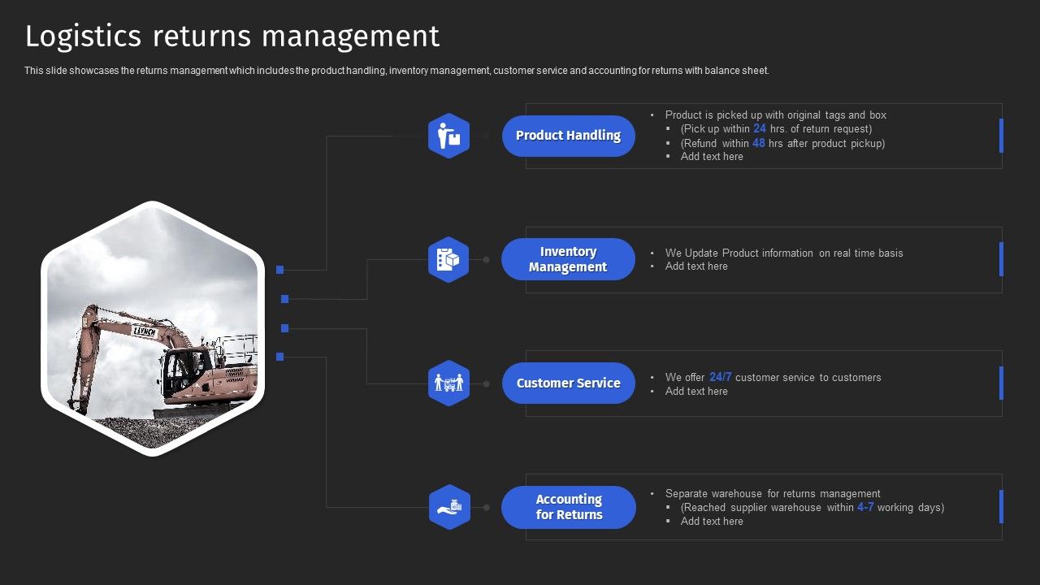This screenshot has height=585, width=1040.
Task: Click the Customer Service label button
Action: click(569, 383)
